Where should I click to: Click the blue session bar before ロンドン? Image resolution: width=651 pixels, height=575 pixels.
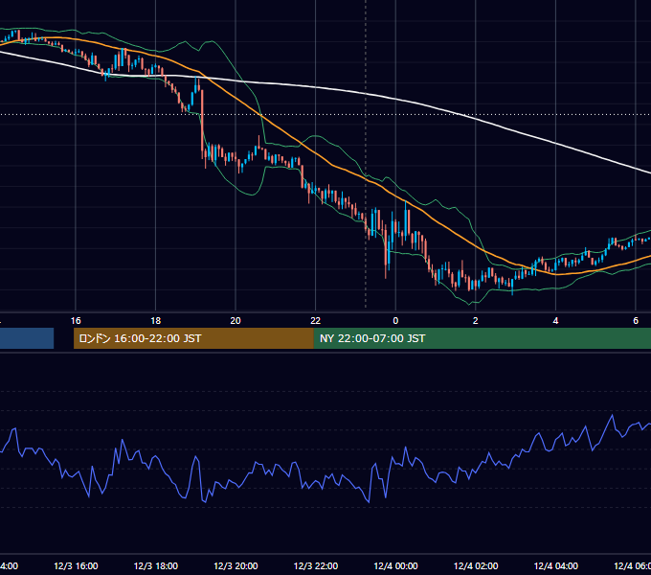pyautogui.click(x=27, y=338)
